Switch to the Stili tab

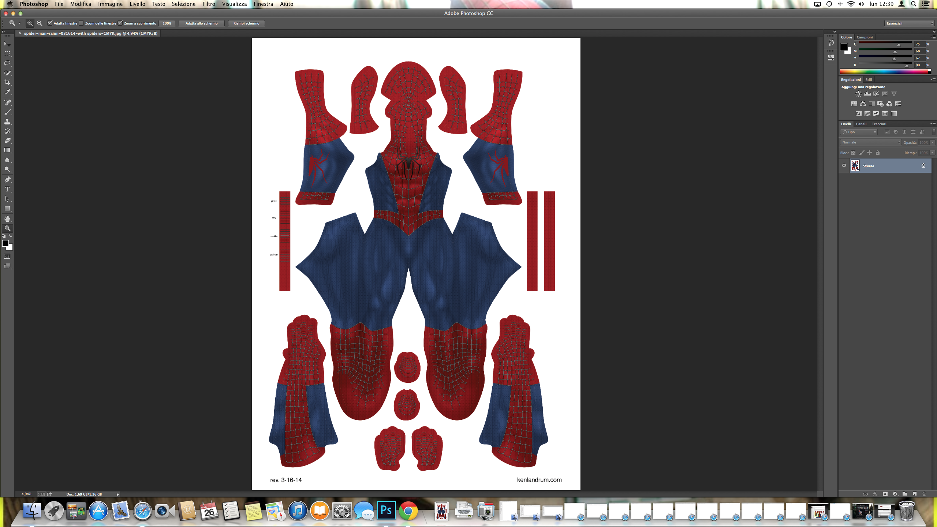(869, 80)
